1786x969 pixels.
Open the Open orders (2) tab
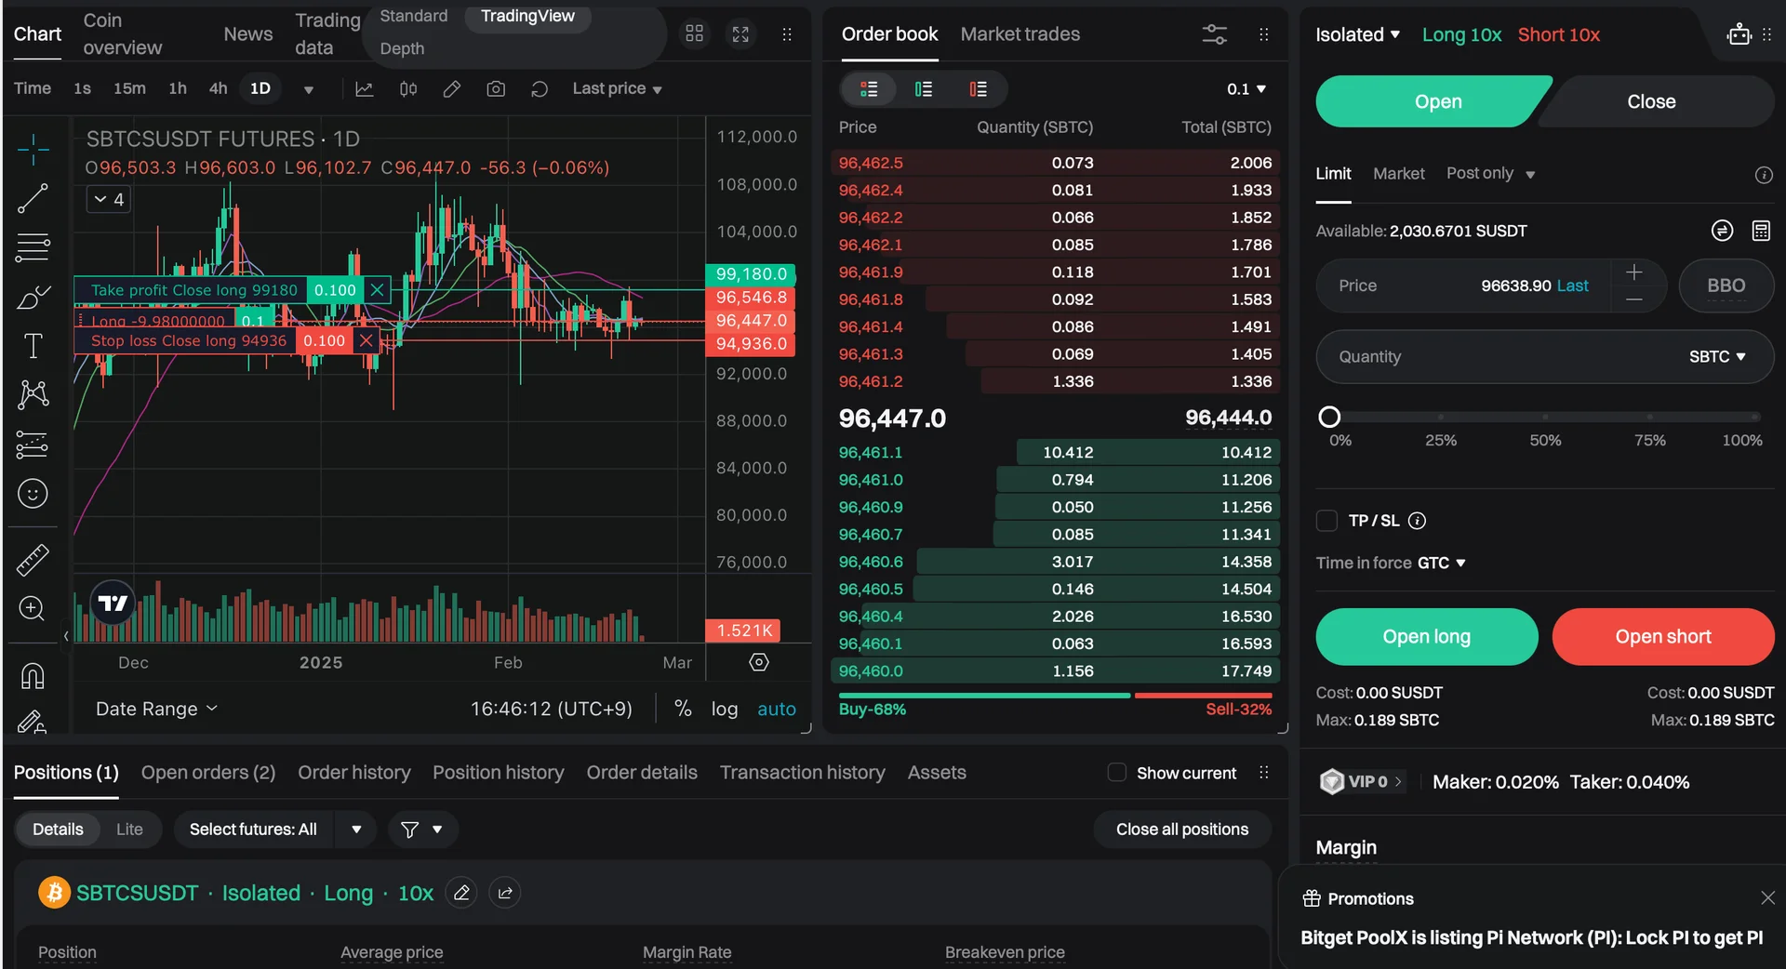click(208, 773)
